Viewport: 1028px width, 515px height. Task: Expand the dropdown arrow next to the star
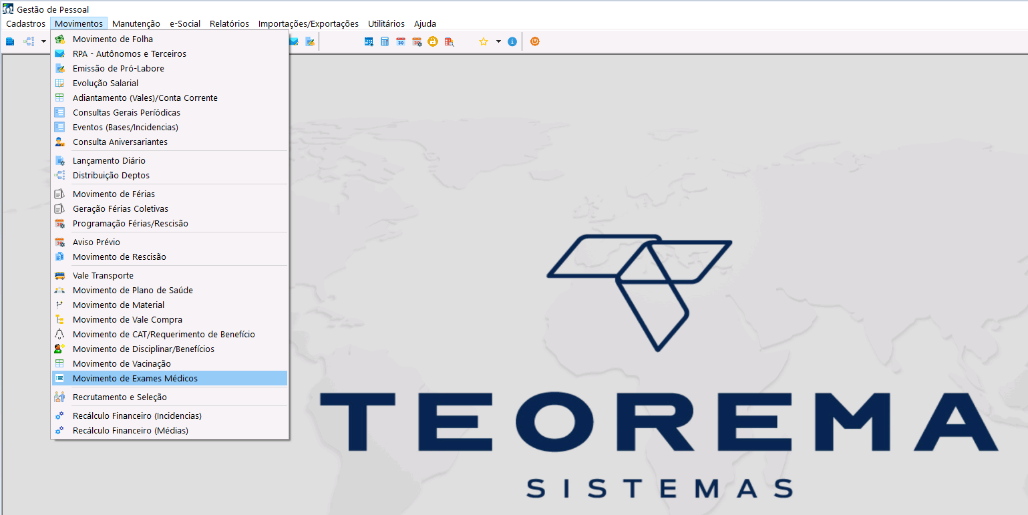(x=498, y=41)
